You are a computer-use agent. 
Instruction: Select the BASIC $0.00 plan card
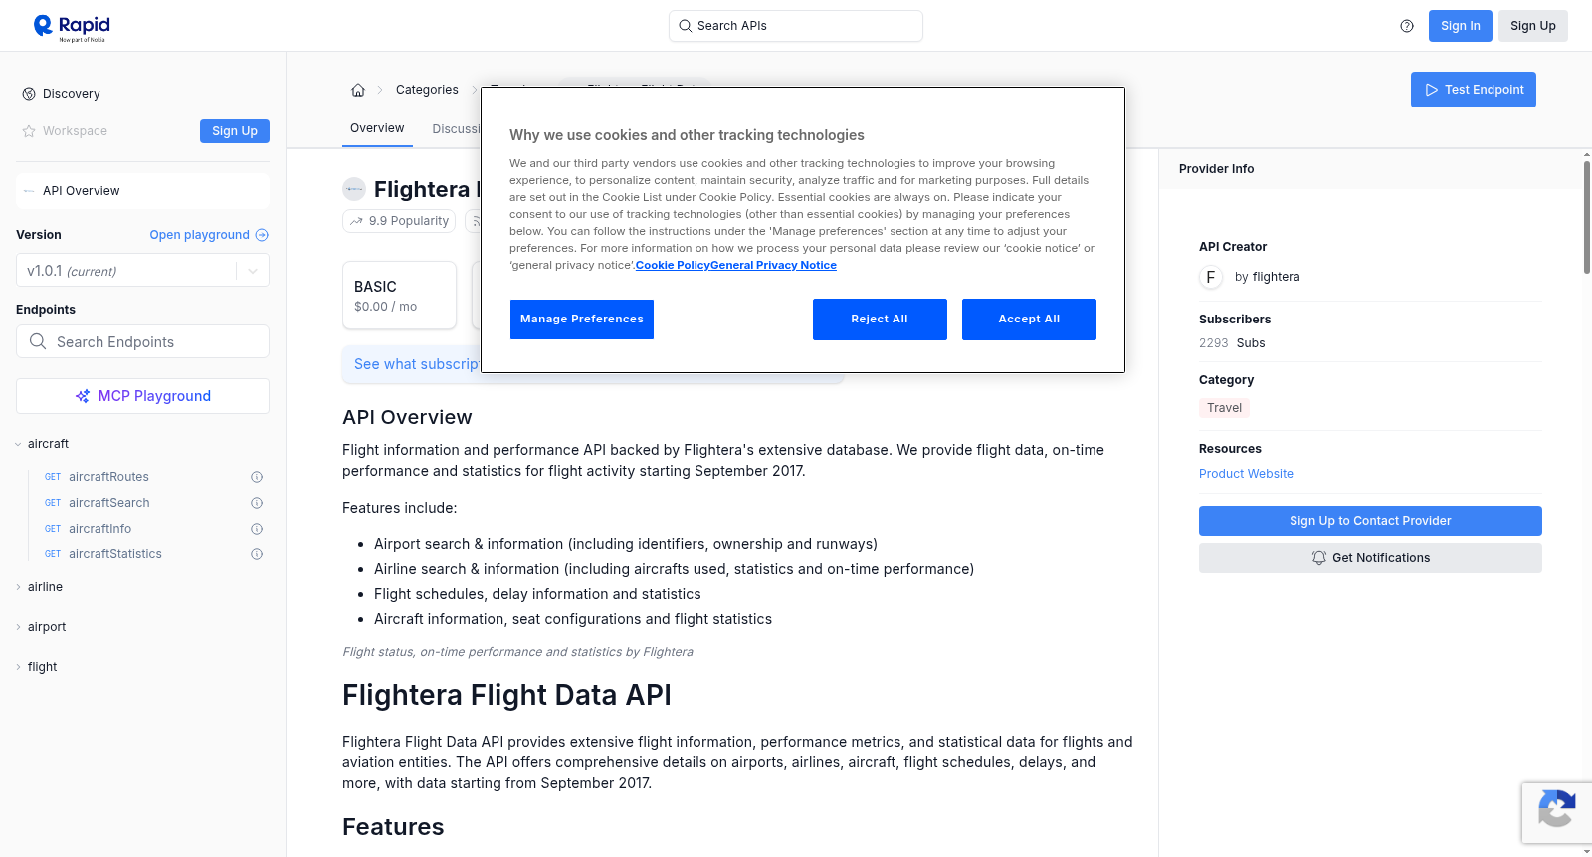399,296
